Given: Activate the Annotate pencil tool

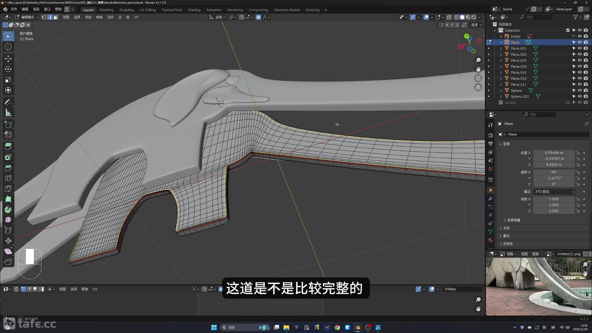Looking at the screenshot, I should pos(8,102).
